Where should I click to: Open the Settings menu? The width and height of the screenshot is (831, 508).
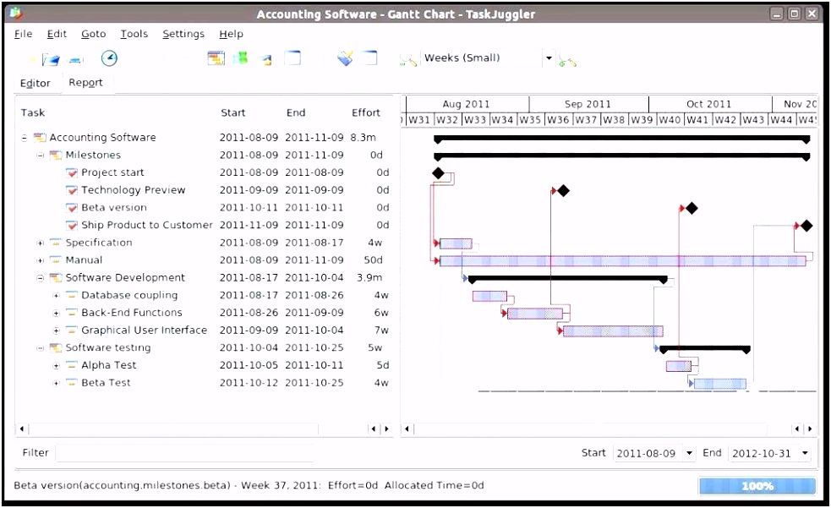pos(183,34)
